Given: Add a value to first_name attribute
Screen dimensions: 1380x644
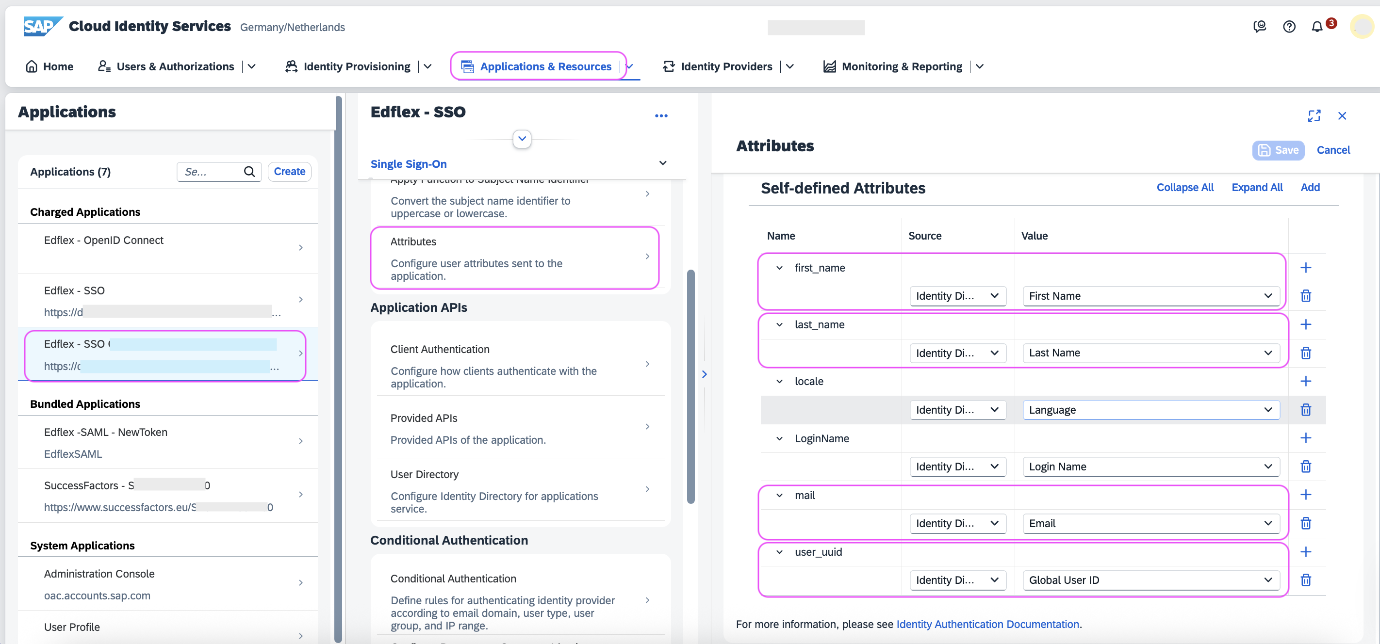Looking at the screenshot, I should (1306, 268).
